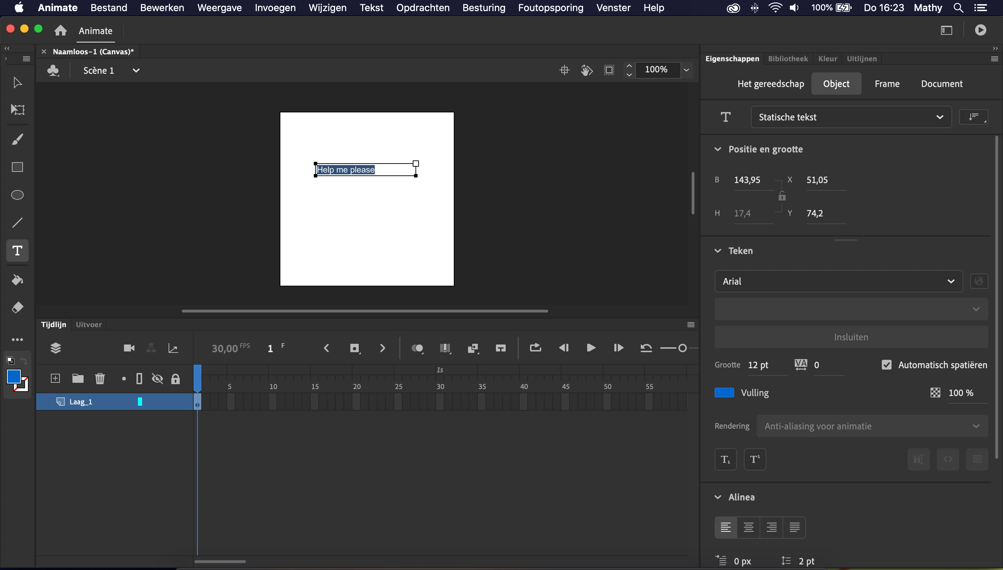Open the Statische tekst type dropdown
1003x570 pixels.
[x=850, y=117]
